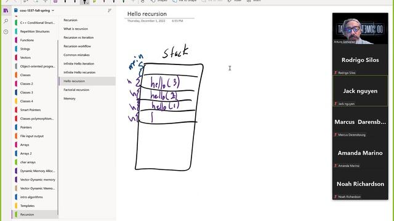Screen dimensions: 394x221
Task: Click the 6:55 PM page timestamp
Action: (177, 21)
